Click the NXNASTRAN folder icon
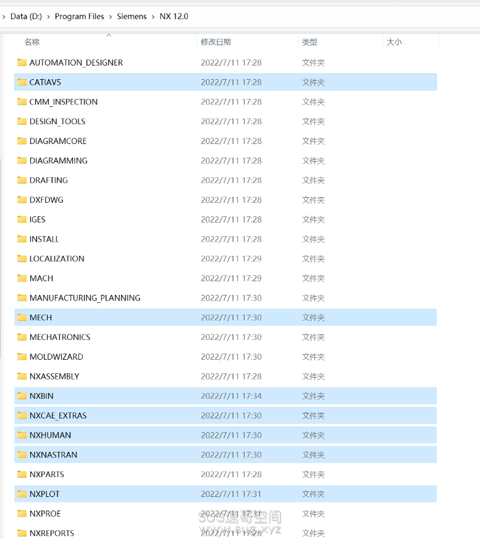Image resolution: width=480 pixels, height=539 pixels. pyautogui.click(x=22, y=454)
